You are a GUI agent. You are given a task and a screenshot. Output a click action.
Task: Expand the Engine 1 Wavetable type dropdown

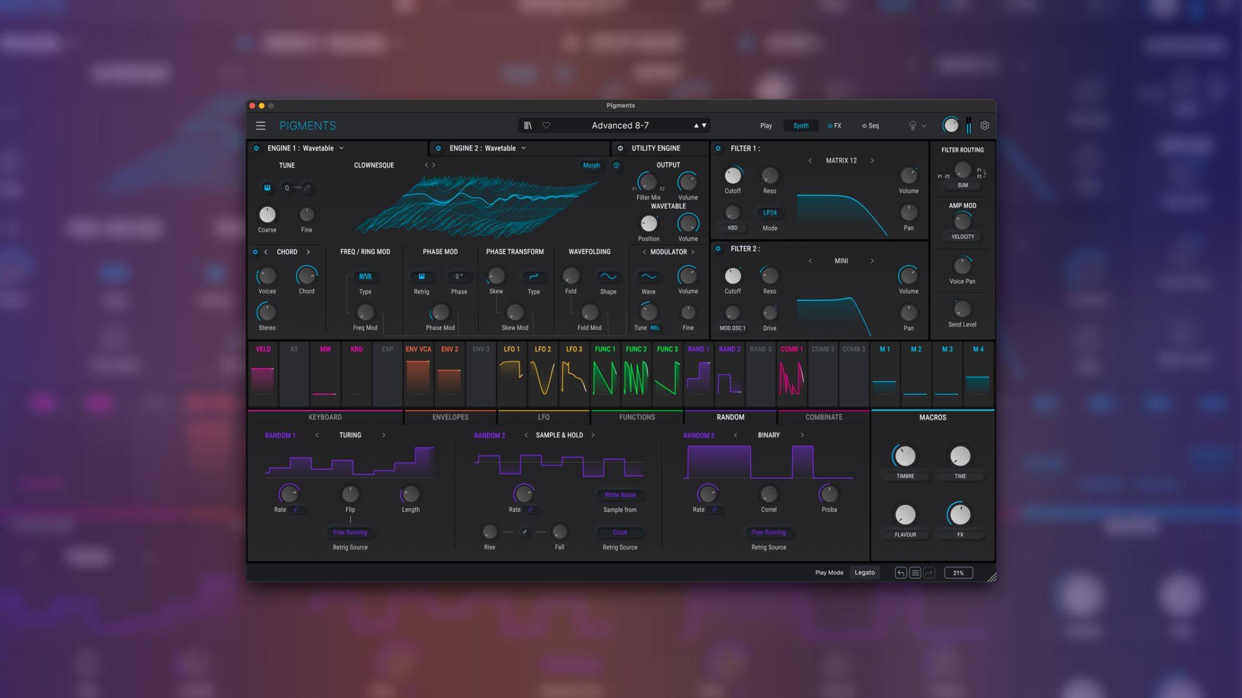pos(342,148)
